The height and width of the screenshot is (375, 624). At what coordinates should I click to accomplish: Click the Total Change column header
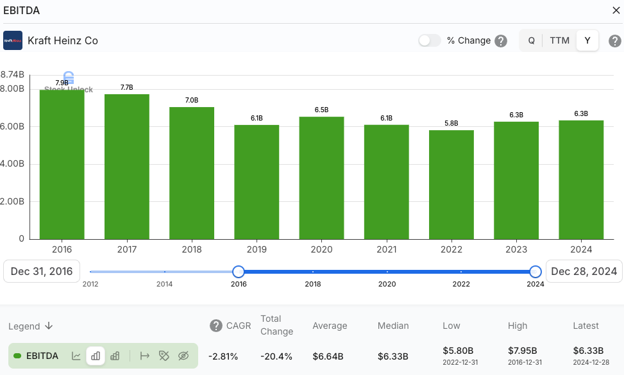pyautogui.click(x=276, y=325)
